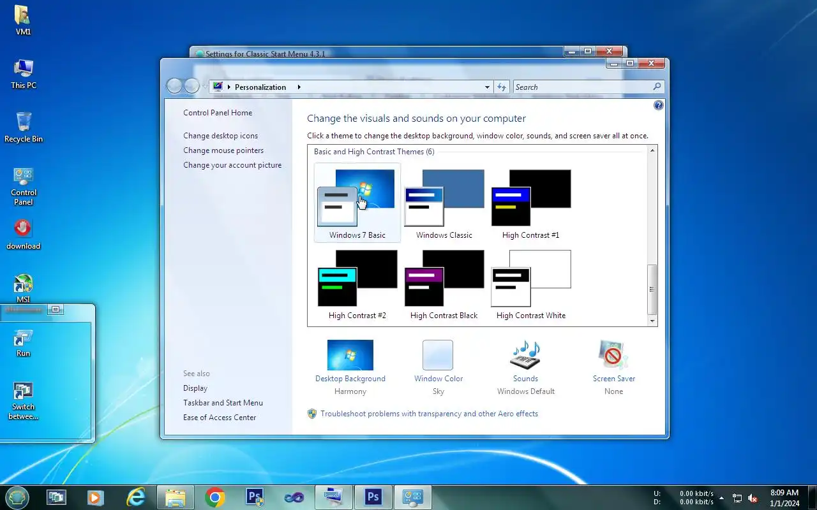Image resolution: width=817 pixels, height=510 pixels.
Task: Click the Help question mark icon
Action: coord(659,105)
